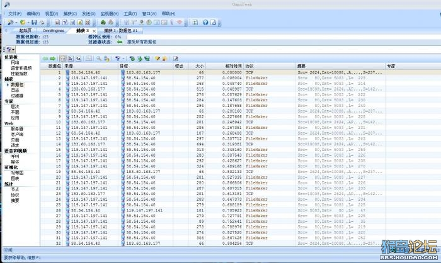Sort by the 大小 column header

197,66
